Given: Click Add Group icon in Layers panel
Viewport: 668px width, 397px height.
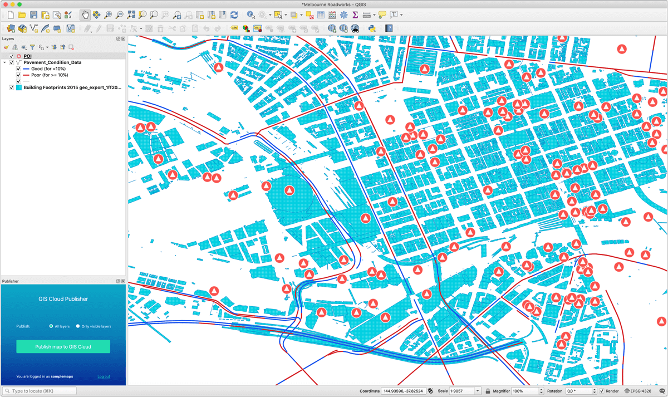Looking at the screenshot, I should click(x=15, y=47).
